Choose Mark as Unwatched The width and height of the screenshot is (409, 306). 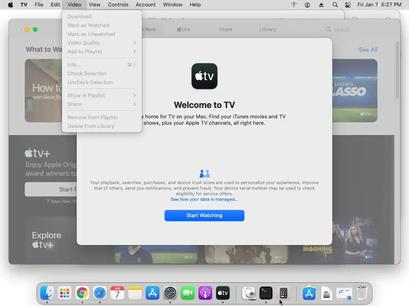(x=102, y=34)
